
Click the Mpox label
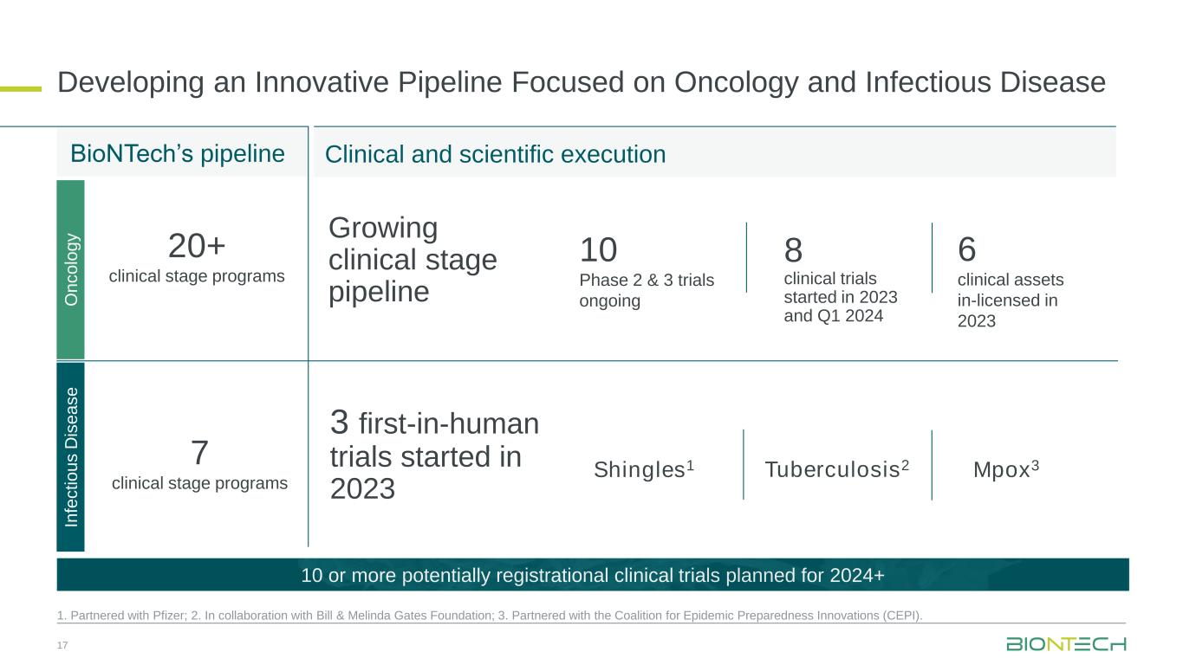pos(1005,469)
